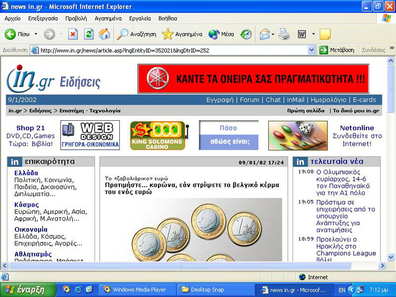This screenshot has width=396, height=297.
Task: Expand hidden tray icons arrow
Action: coord(352,290)
